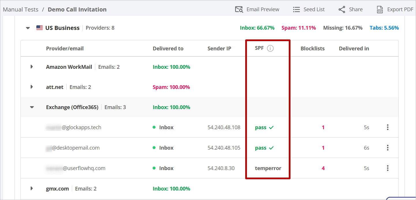The image size is (416, 200).
Task: Collapse the US Business section
Action: coord(28,28)
